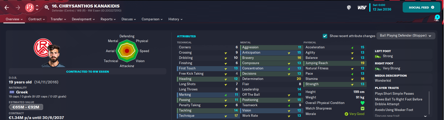Go back with the left arrow
444x120 pixels.
click(7, 8)
